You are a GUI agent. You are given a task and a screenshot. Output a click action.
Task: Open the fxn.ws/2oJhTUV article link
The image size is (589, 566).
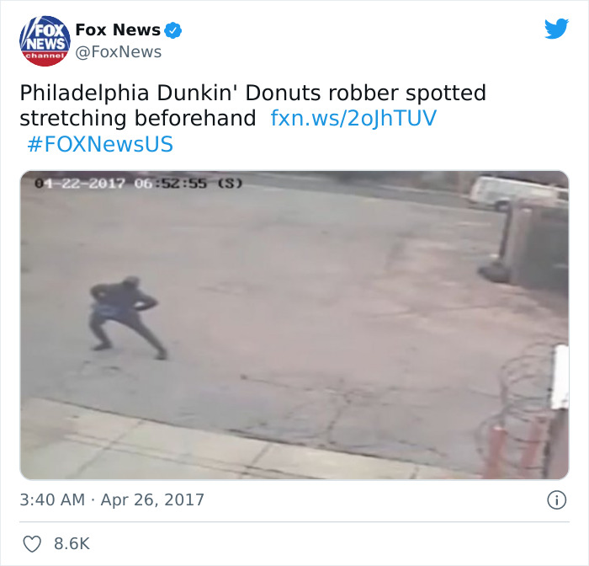pos(353,118)
